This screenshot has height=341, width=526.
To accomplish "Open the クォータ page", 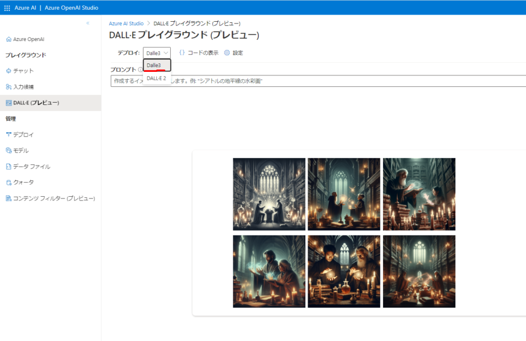I will click(24, 182).
